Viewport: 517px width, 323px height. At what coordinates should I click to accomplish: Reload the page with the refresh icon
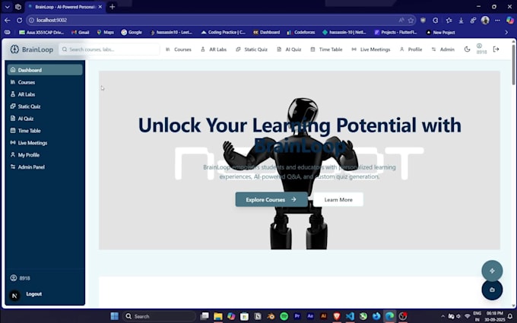pyautogui.click(x=20, y=21)
